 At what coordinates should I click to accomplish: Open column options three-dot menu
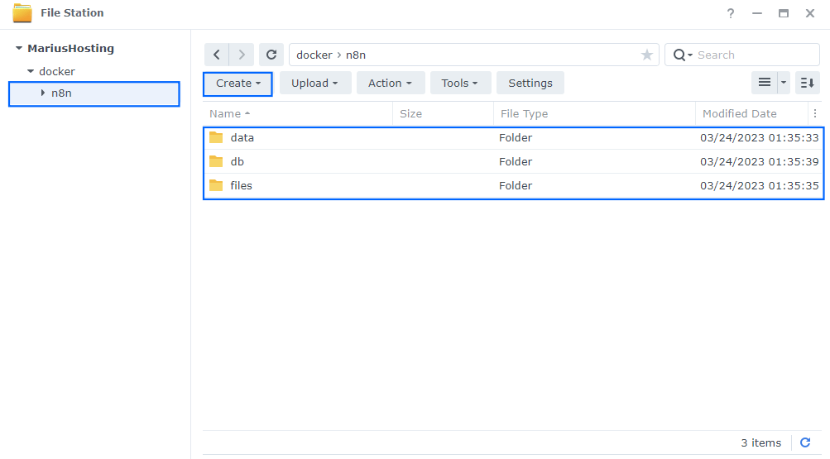pos(815,113)
